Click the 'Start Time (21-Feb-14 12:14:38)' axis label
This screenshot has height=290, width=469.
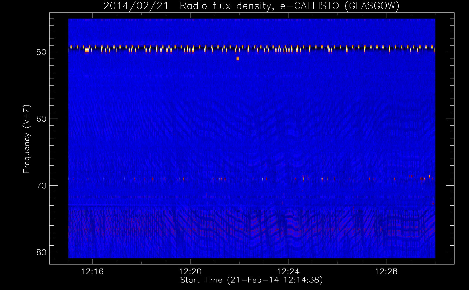click(251, 280)
